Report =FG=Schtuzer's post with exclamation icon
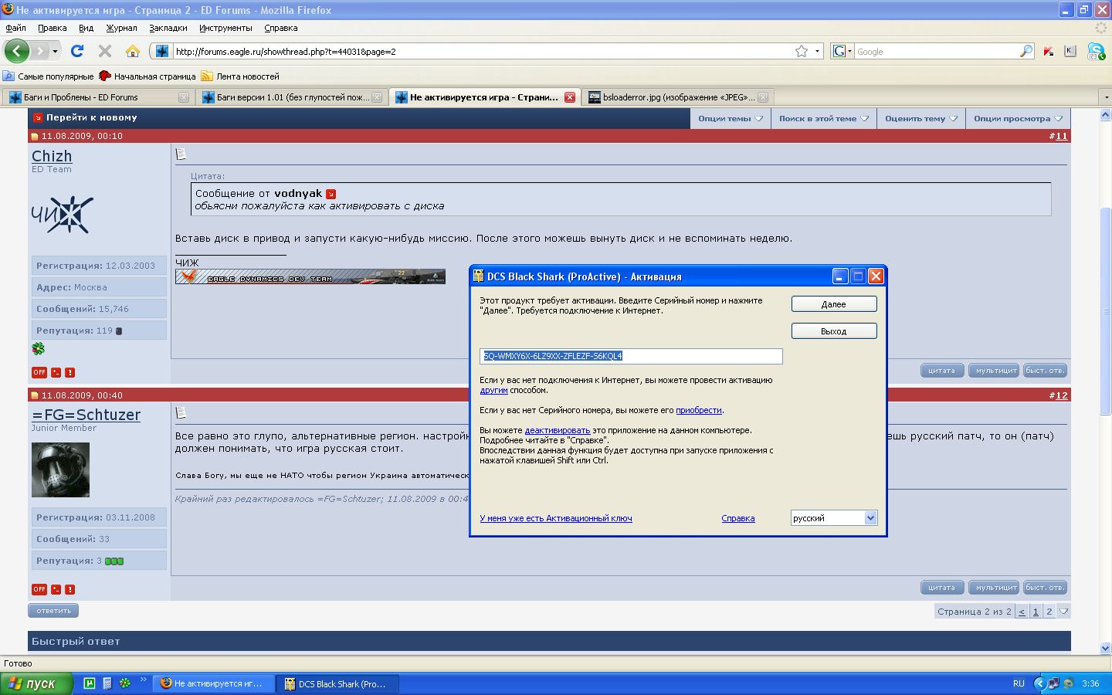Image resolution: width=1112 pixels, height=695 pixels. pyautogui.click(x=69, y=589)
